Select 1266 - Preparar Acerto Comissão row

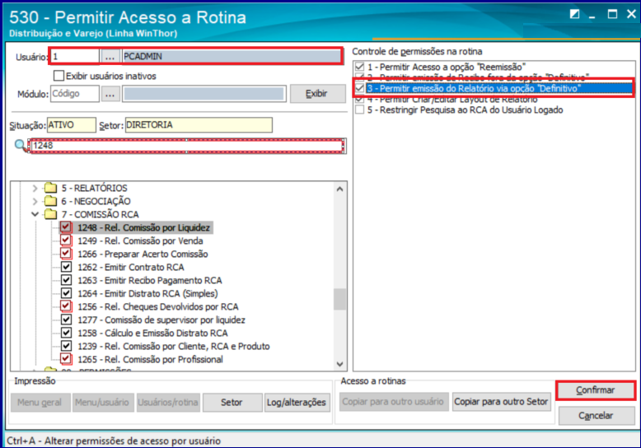pos(143,254)
